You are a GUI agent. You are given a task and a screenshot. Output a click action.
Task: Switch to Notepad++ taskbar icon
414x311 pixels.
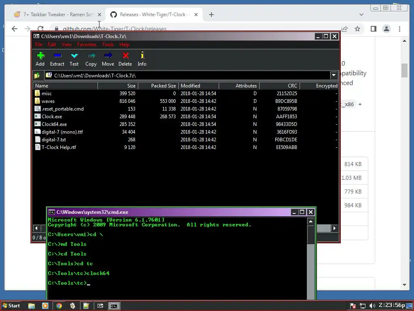(86, 306)
